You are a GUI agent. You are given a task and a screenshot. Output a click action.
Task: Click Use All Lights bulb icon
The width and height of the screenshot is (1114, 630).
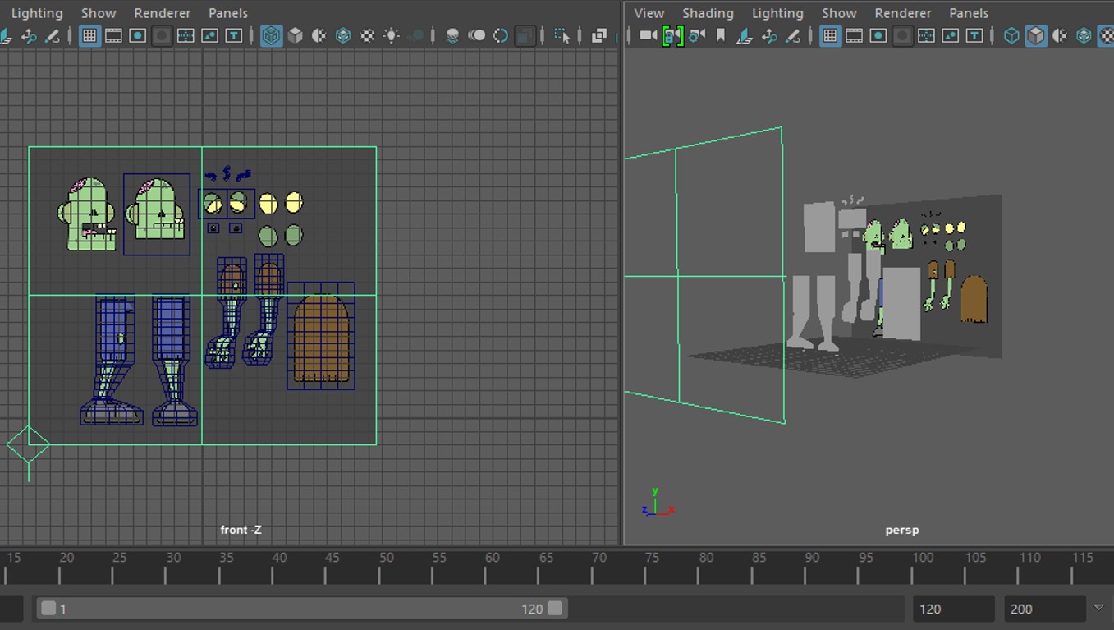click(392, 36)
